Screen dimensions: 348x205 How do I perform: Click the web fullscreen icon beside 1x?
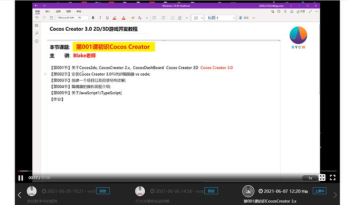pos(322,177)
